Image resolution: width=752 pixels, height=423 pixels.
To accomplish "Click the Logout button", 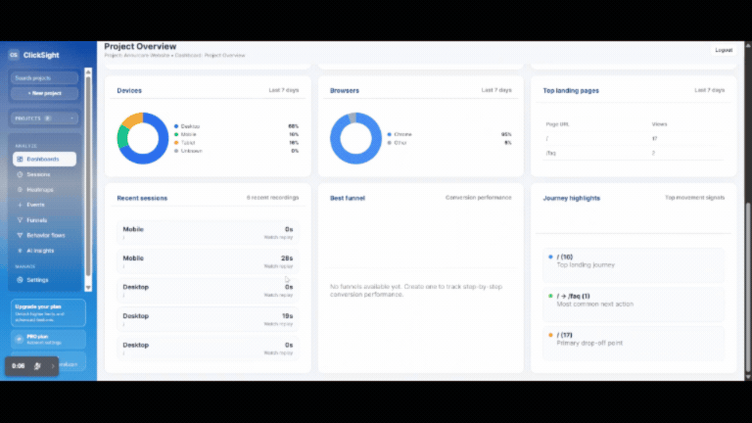I will (x=724, y=50).
